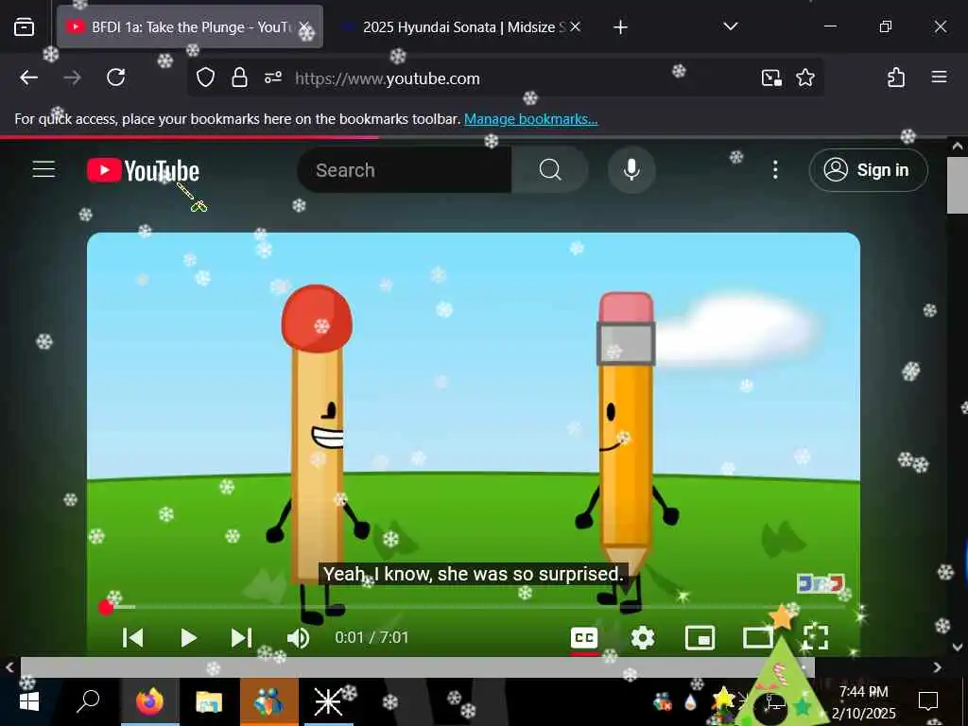Turn off closed captions CC

584,638
